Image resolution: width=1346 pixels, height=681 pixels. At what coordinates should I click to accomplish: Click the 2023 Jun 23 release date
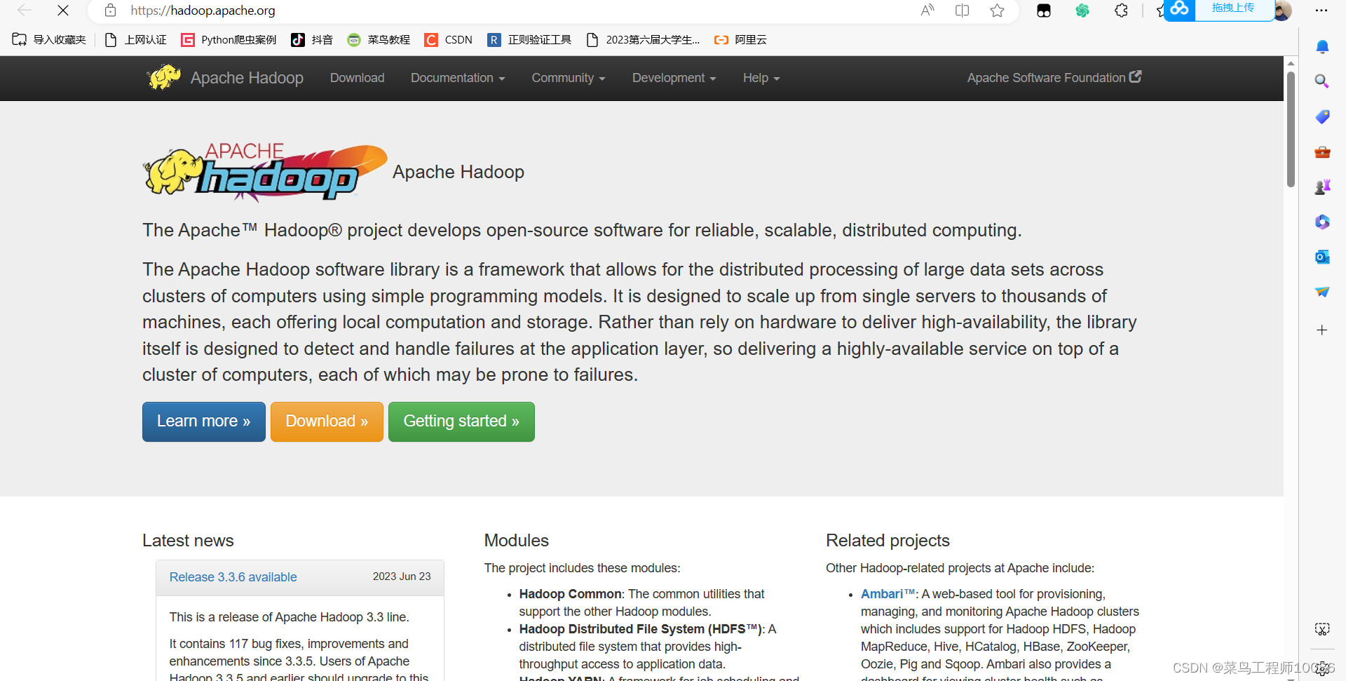click(x=402, y=577)
